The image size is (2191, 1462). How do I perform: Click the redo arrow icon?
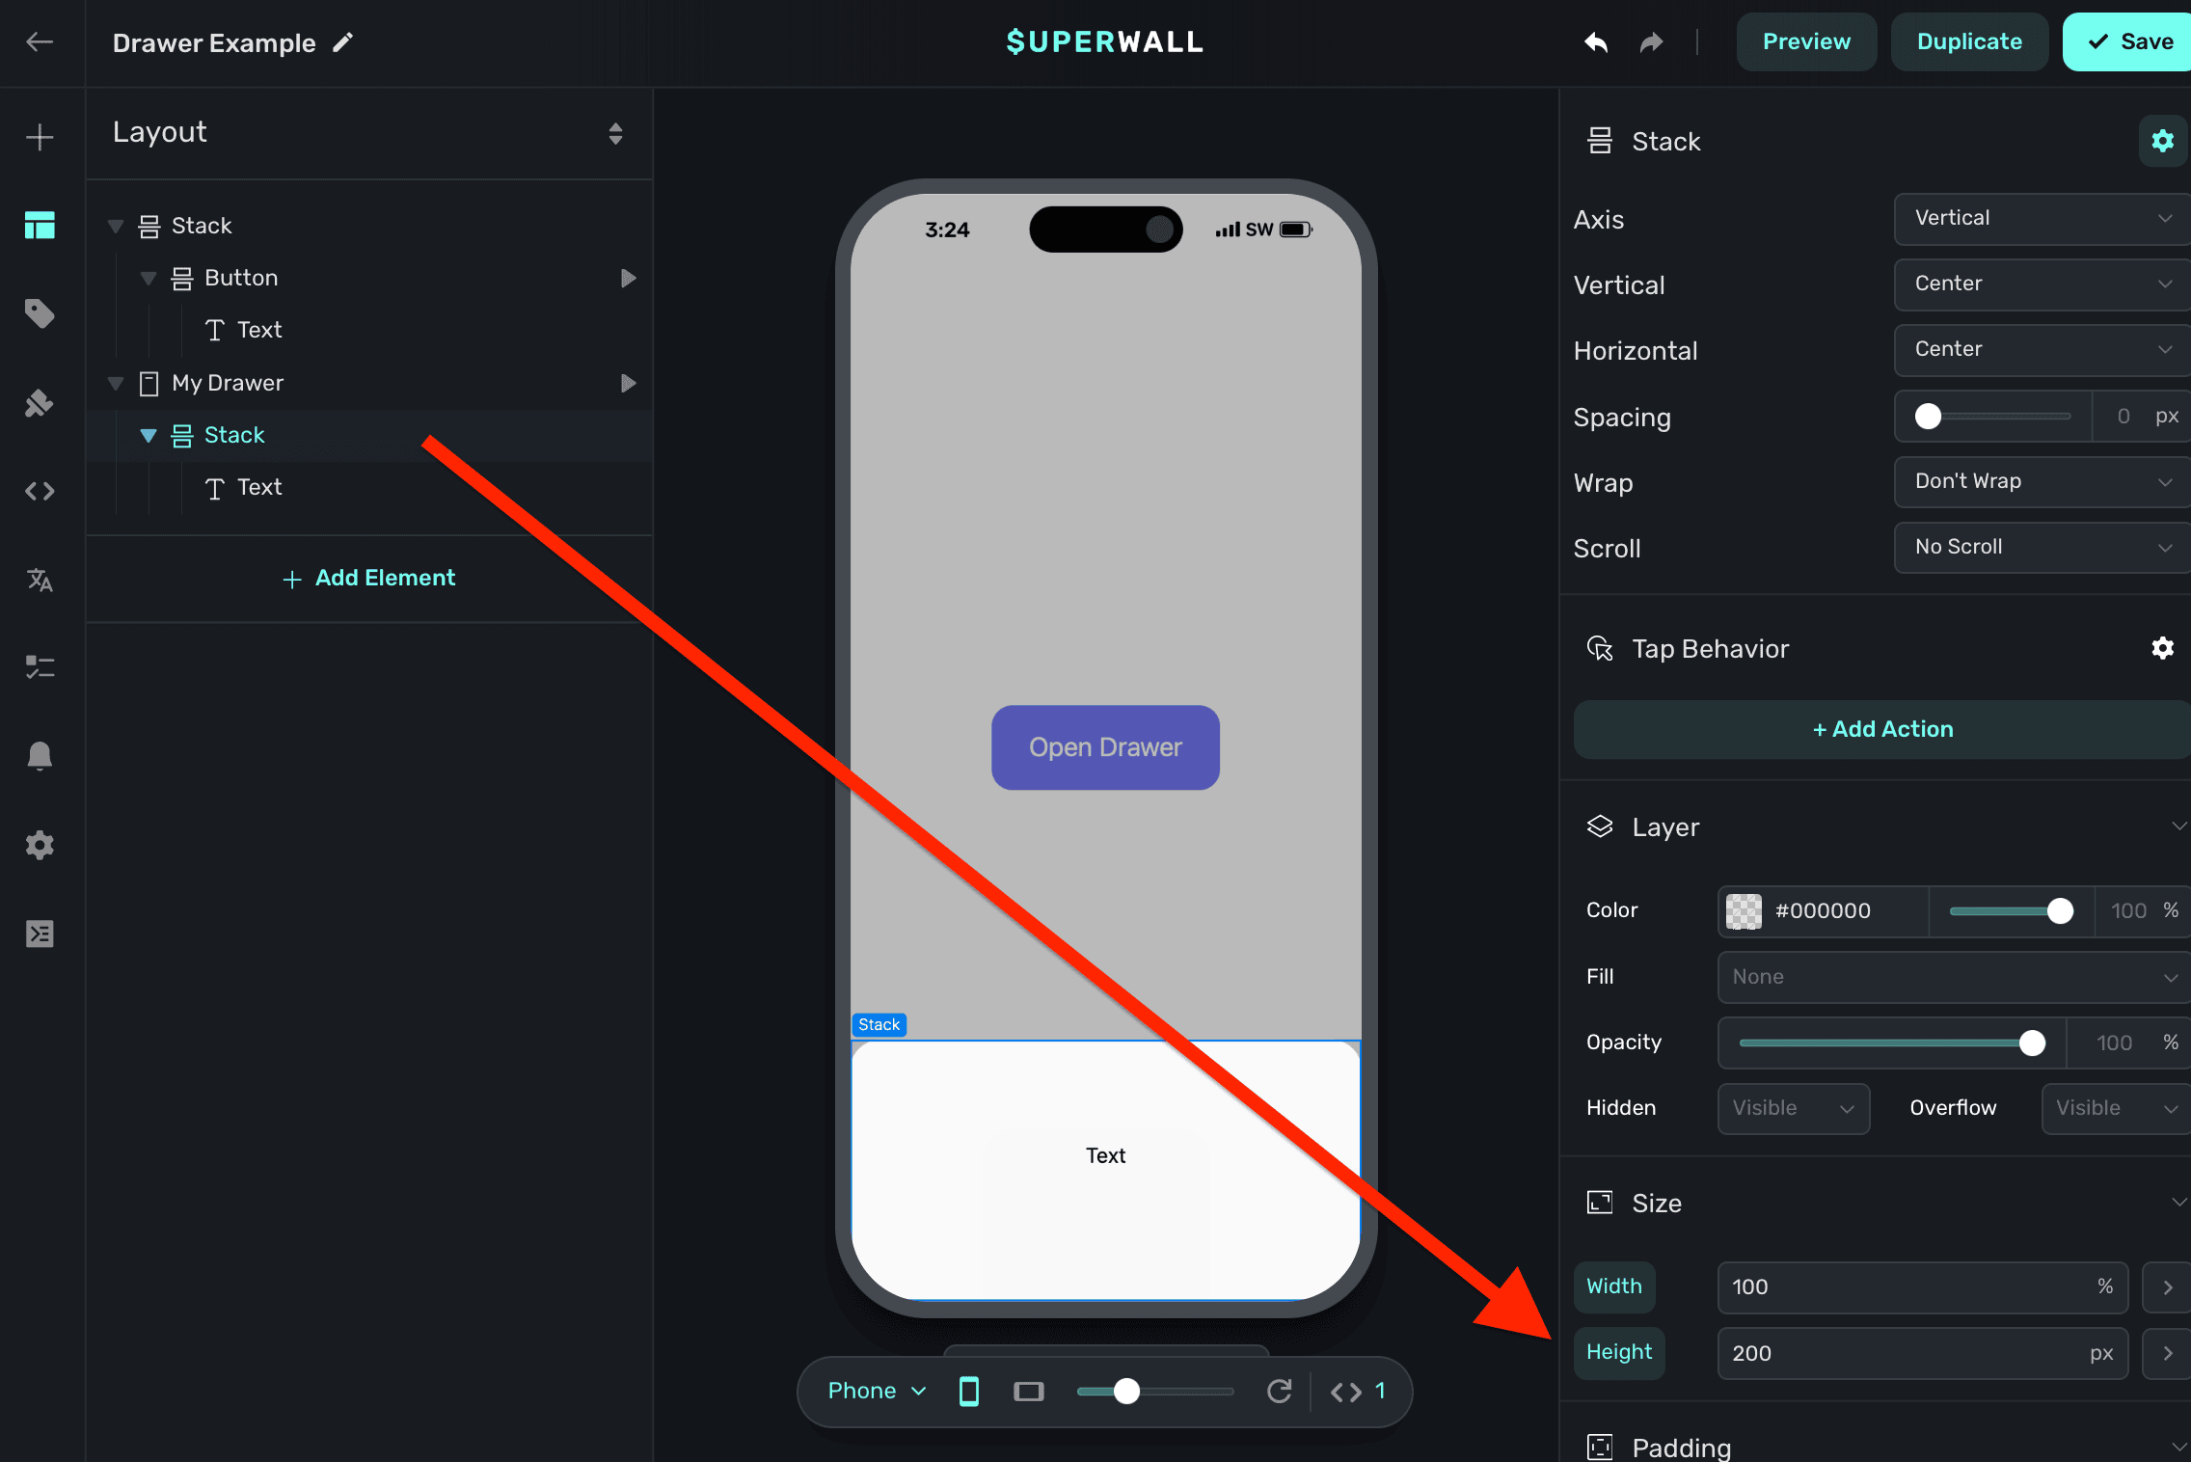click(x=1652, y=42)
